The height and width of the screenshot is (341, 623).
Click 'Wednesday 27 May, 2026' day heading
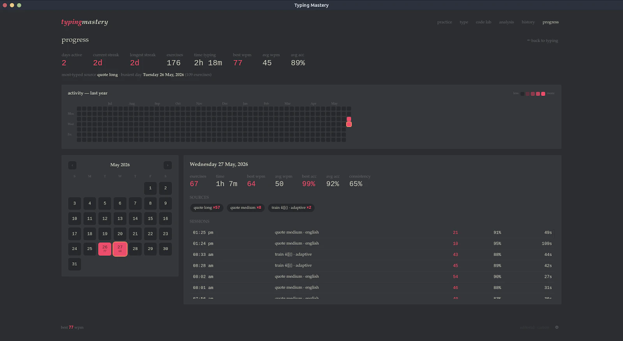(x=219, y=164)
